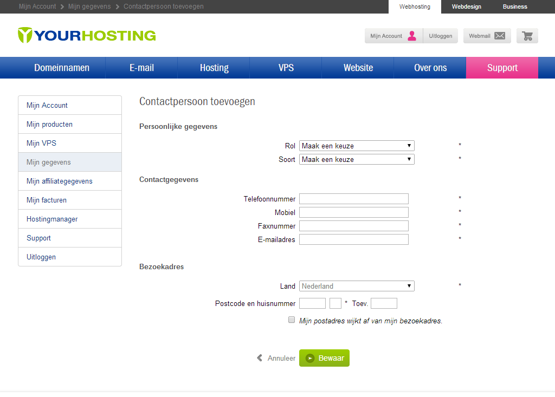The image size is (555, 397).
Task: Open the pink Support menu
Action: (502, 68)
